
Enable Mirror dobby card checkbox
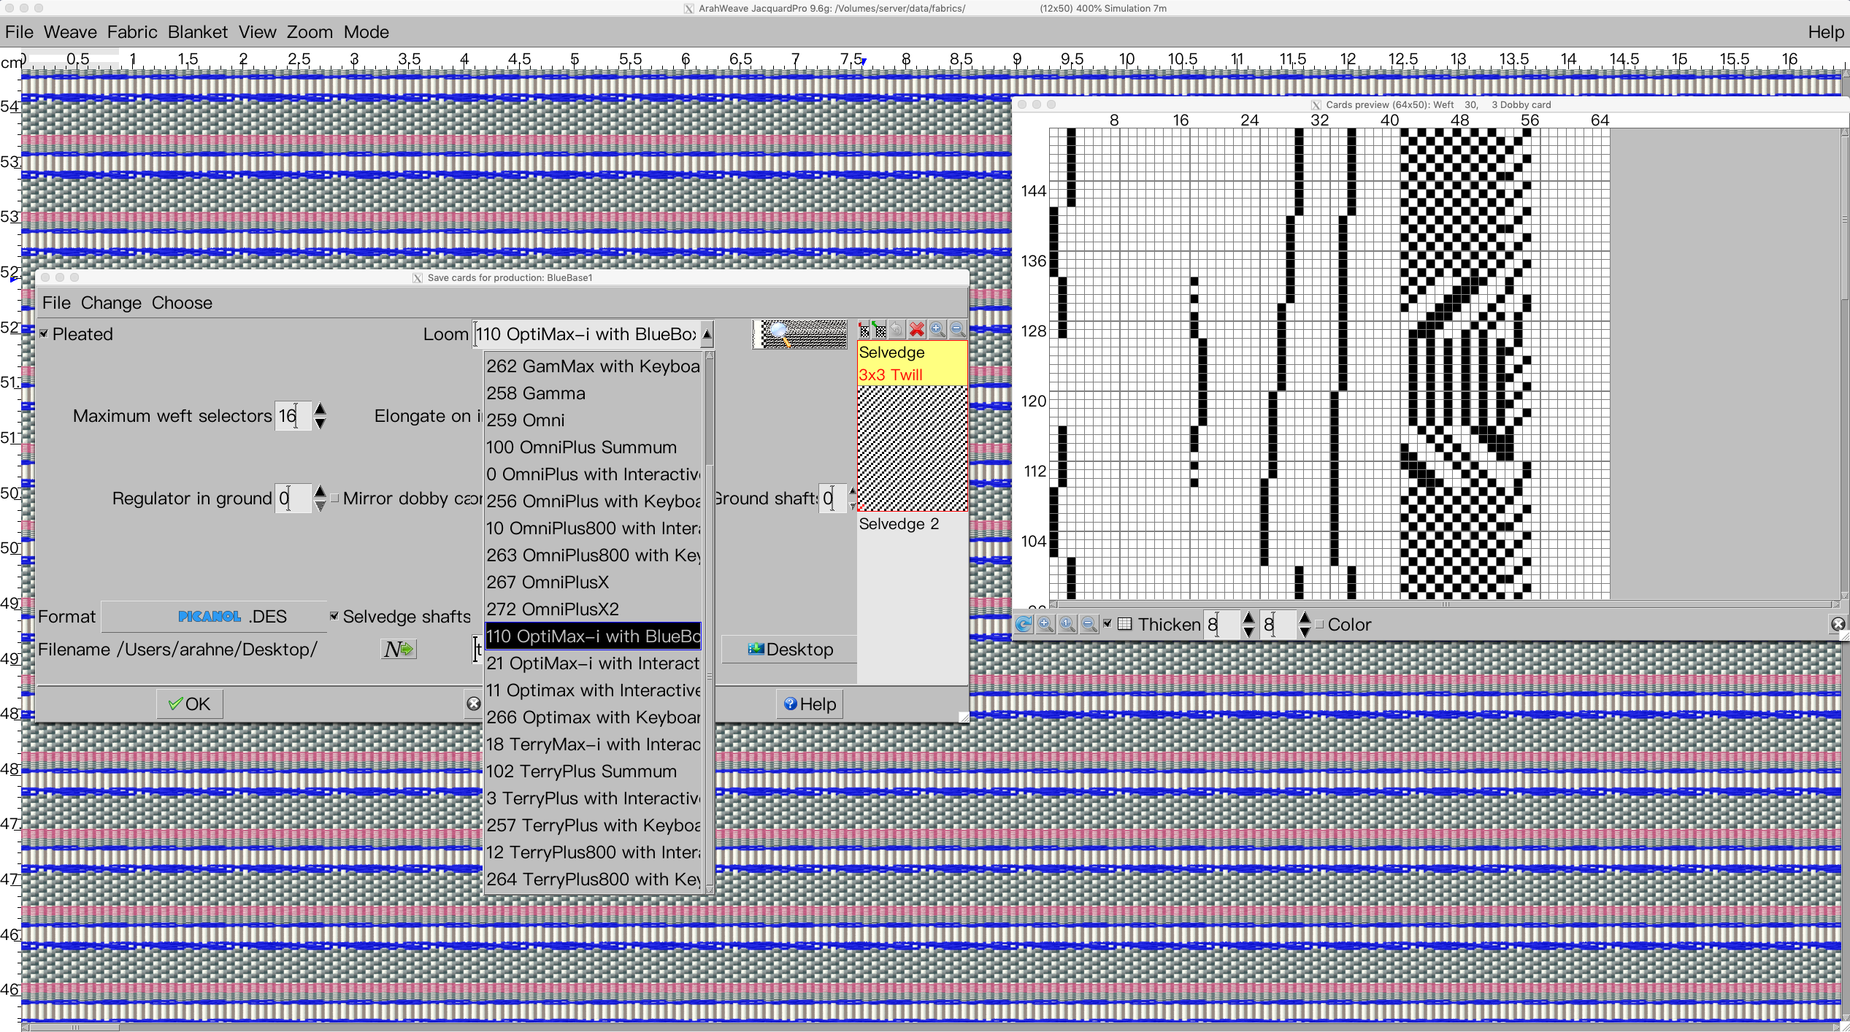(335, 498)
